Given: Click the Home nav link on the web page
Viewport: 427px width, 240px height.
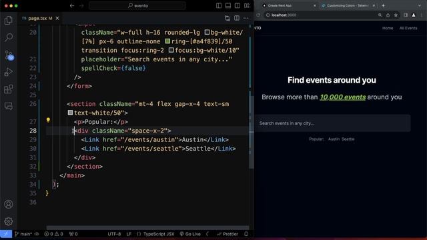Looking at the screenshot, I should [x=388, y=28].
